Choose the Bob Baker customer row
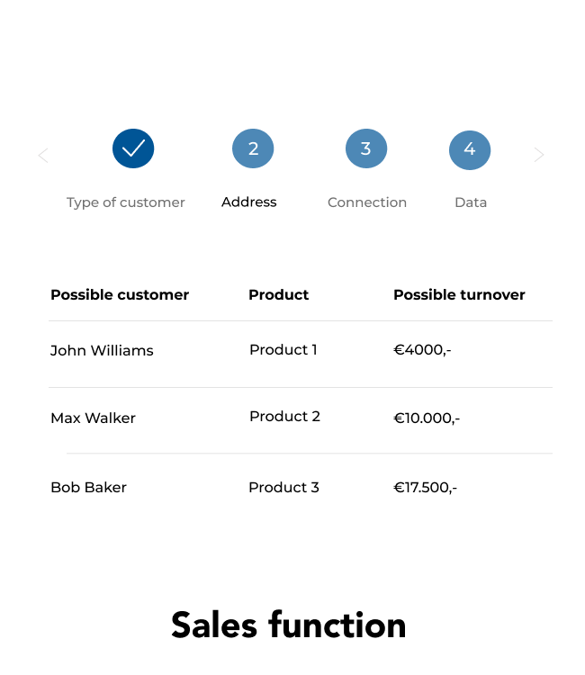This screenshot has width=585, height=675. coord(301,487)
